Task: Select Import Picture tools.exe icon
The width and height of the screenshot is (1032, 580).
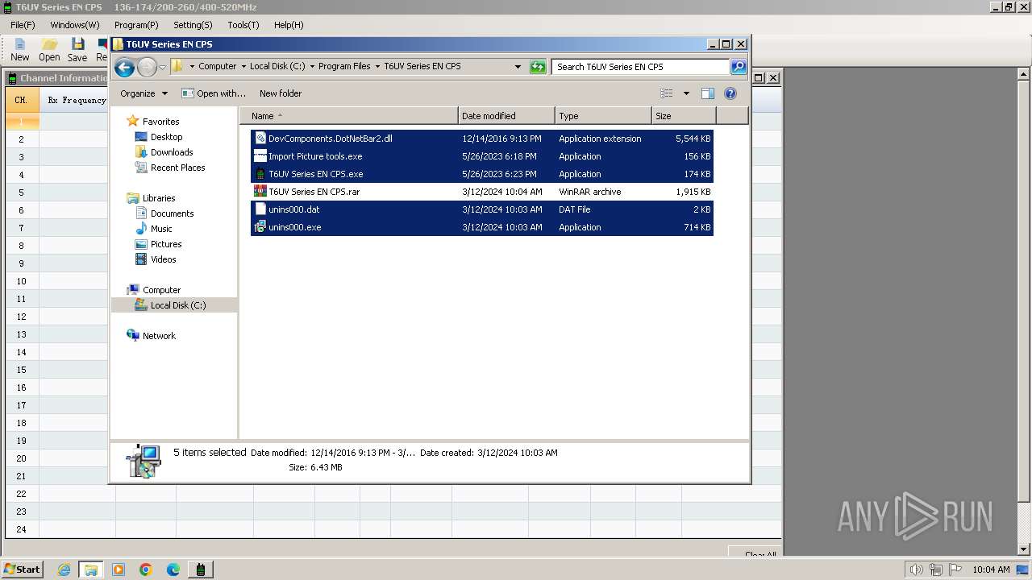Action: (x=260, y=156)
